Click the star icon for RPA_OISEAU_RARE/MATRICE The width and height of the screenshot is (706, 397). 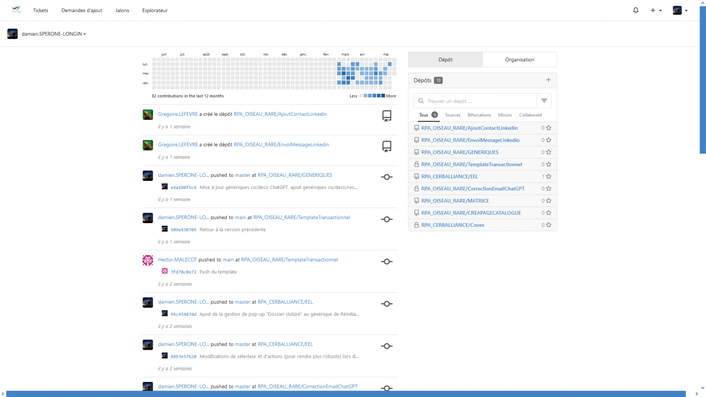coord(548,201)
